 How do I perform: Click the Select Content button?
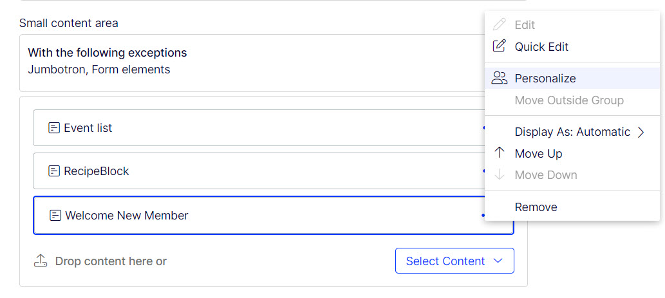pos(454,261)
